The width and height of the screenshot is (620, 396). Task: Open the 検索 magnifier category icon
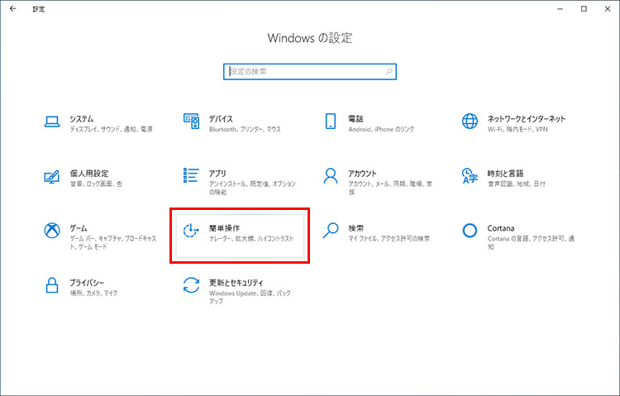click(x=331, y=231)
